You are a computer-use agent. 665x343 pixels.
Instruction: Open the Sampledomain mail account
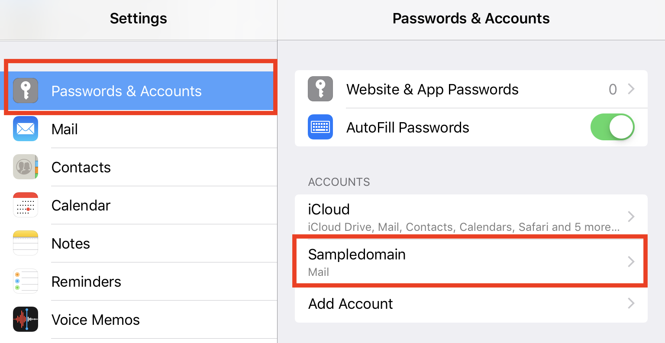click(x=471, y=262)
